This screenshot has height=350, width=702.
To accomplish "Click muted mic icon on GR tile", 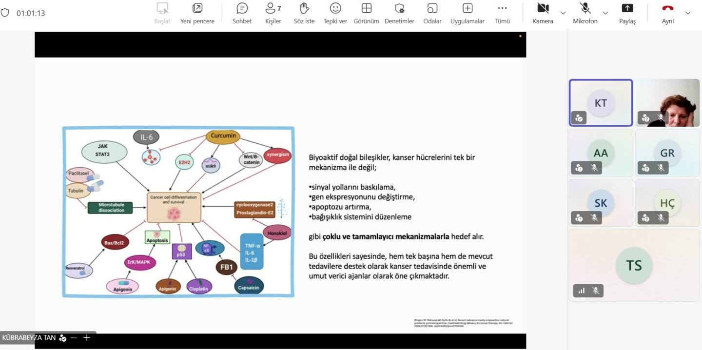I will [x=661, y=168].
